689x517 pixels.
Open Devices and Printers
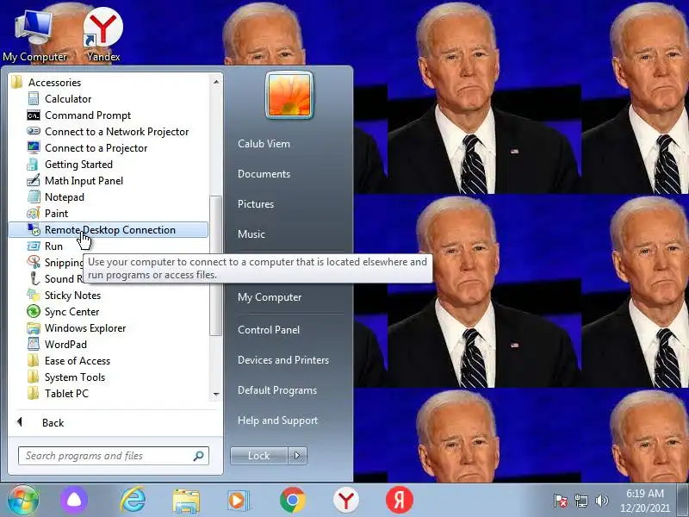coord(283,360)
